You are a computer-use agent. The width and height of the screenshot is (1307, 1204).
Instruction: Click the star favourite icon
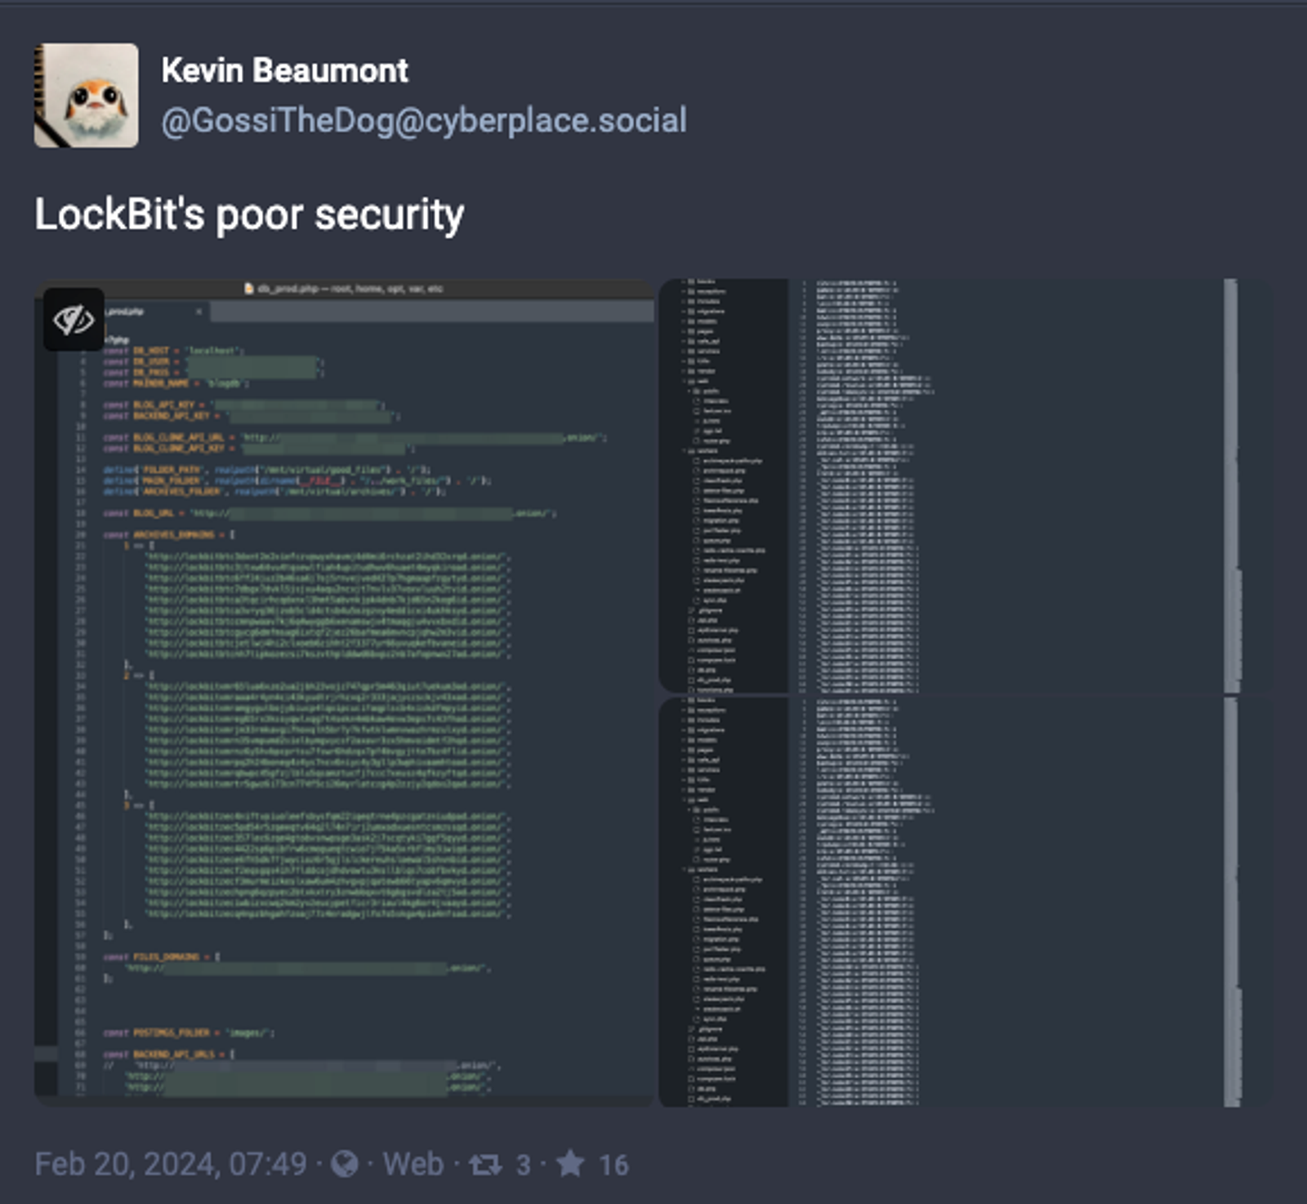click(x=570, y=1163)
